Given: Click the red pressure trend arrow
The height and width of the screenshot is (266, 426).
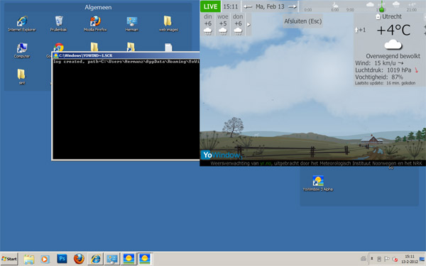Looking at the screenshot, I should (416, 70).
